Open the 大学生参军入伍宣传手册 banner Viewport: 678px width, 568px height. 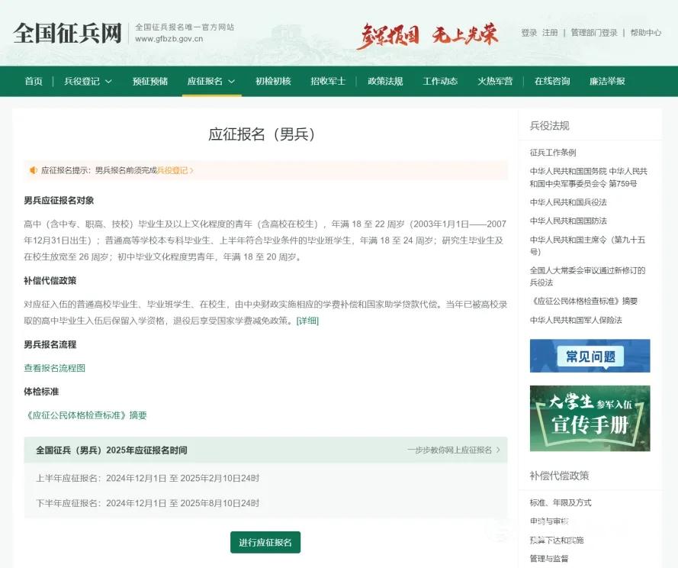pos(590,418)
